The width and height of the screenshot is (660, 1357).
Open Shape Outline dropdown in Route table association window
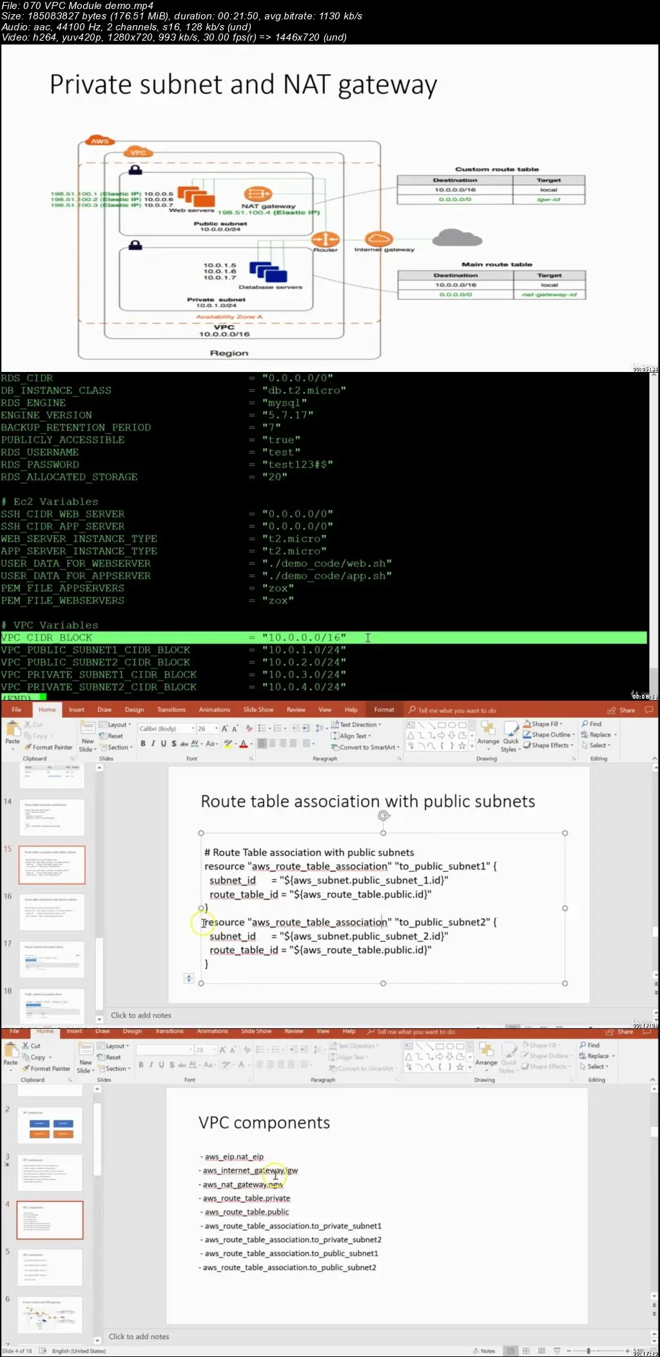548,734
